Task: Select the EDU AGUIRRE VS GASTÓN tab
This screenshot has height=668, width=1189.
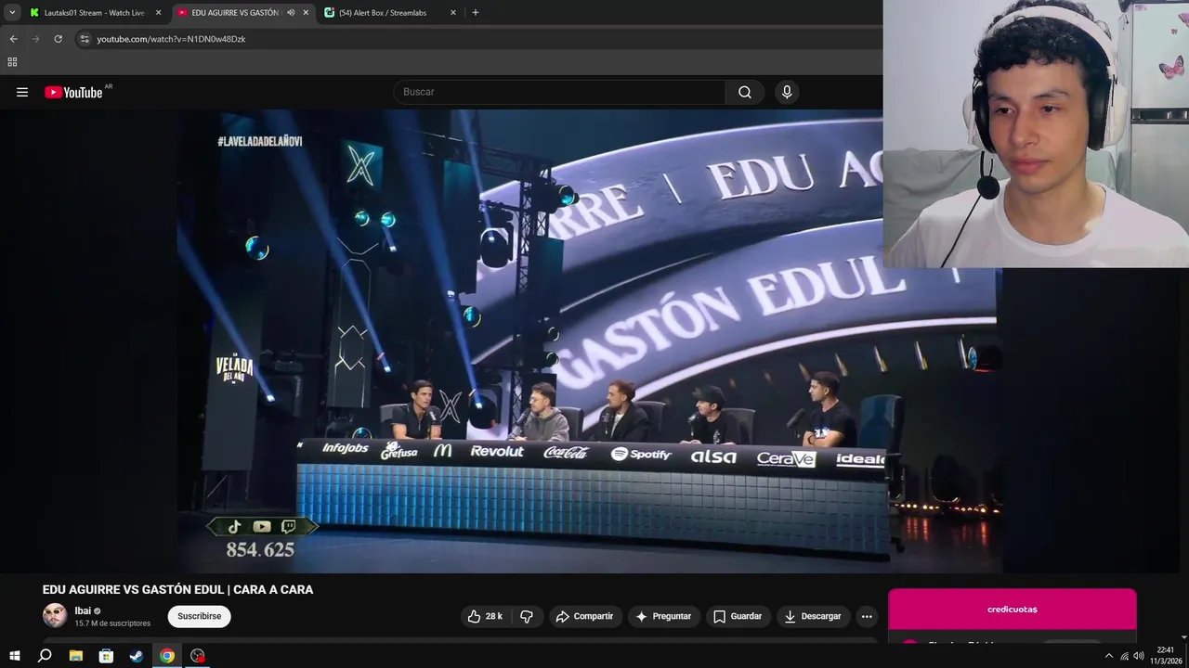Action: (x=234, y=13)
